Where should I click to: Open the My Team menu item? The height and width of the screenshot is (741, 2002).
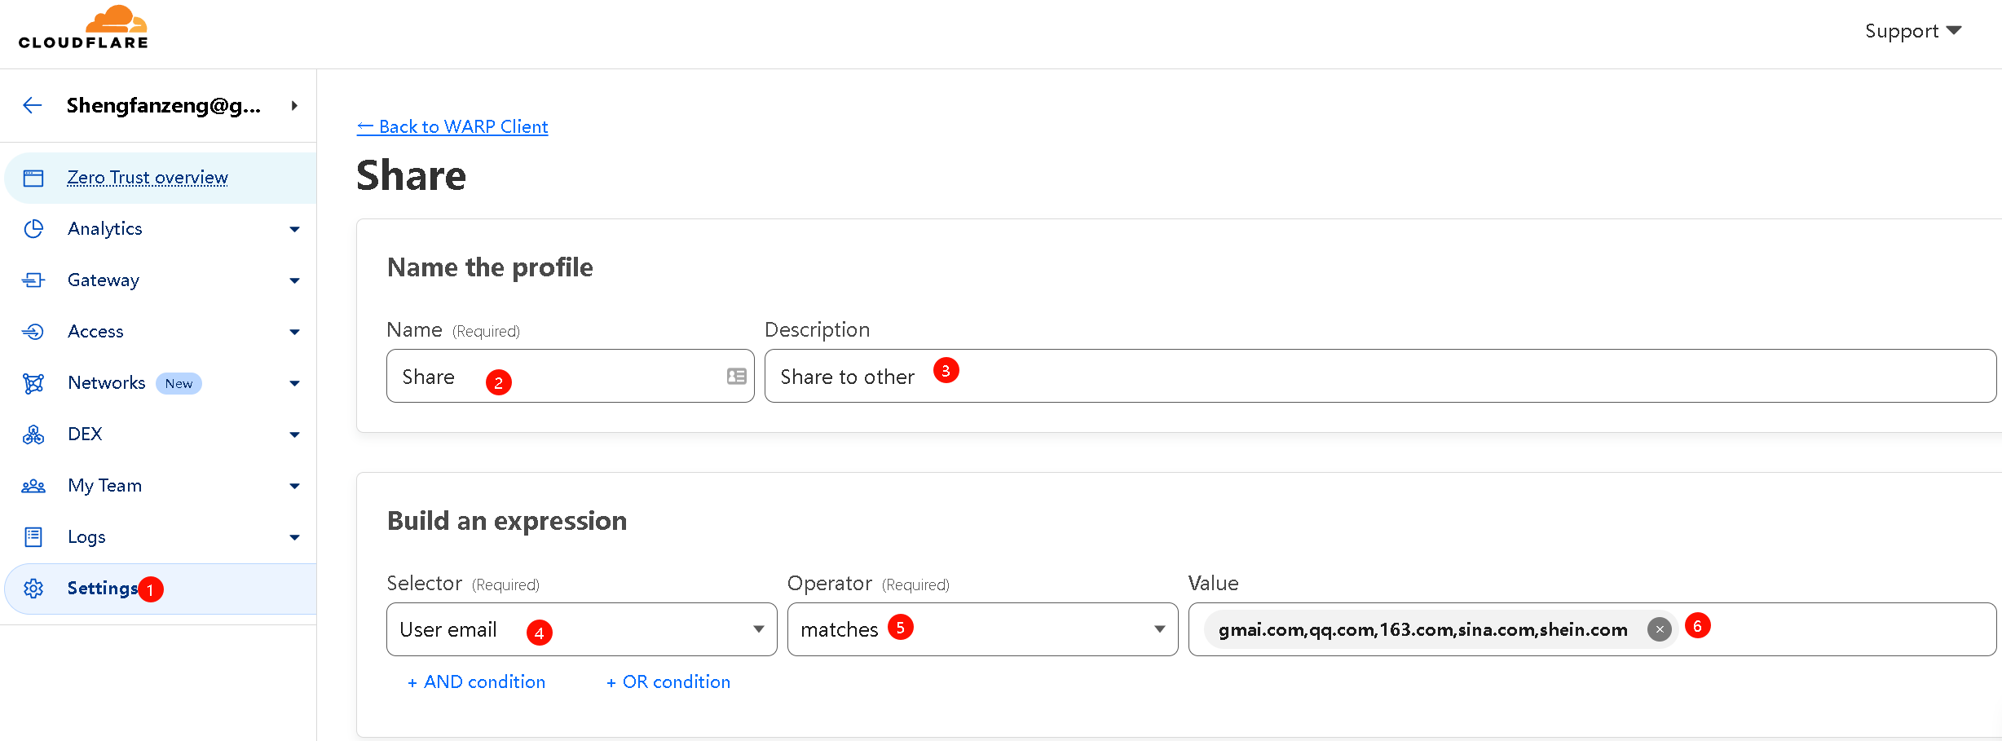click(x=105, y=486)
